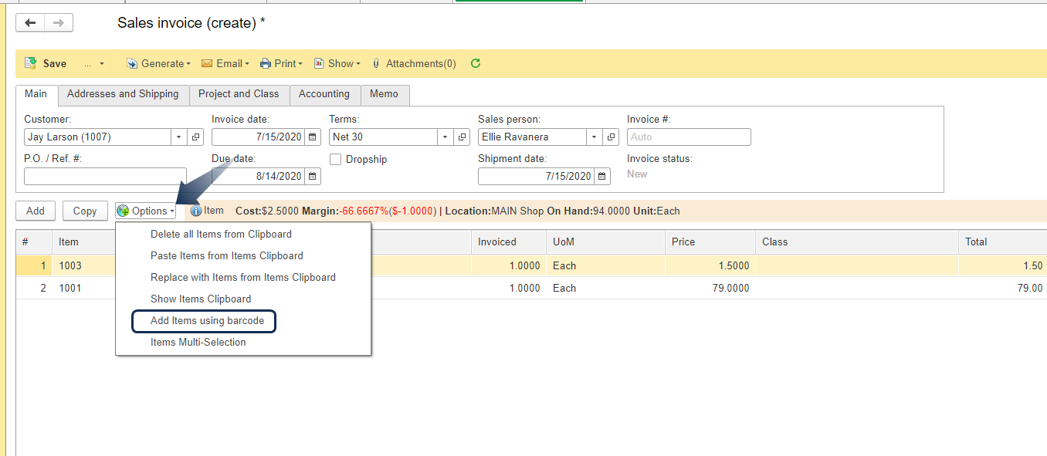
Task: Click the forward navigation arrow
Action: (x=58, y=23)
